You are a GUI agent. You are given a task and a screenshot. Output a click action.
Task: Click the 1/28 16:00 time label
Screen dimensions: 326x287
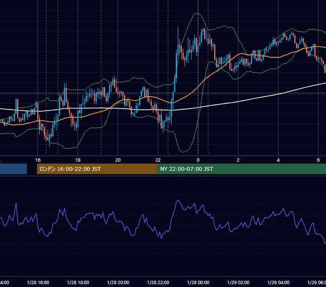click(x=38, y=282)
